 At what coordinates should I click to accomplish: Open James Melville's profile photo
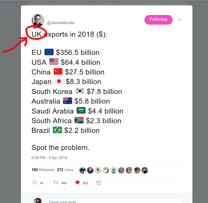pyautogui.click(x=38, y=20)
